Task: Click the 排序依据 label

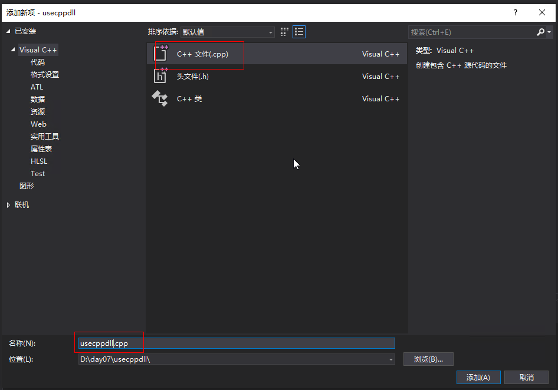Action: point(163,32)
